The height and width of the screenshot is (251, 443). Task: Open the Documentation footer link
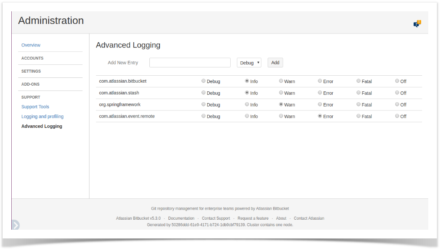(181, 218)
